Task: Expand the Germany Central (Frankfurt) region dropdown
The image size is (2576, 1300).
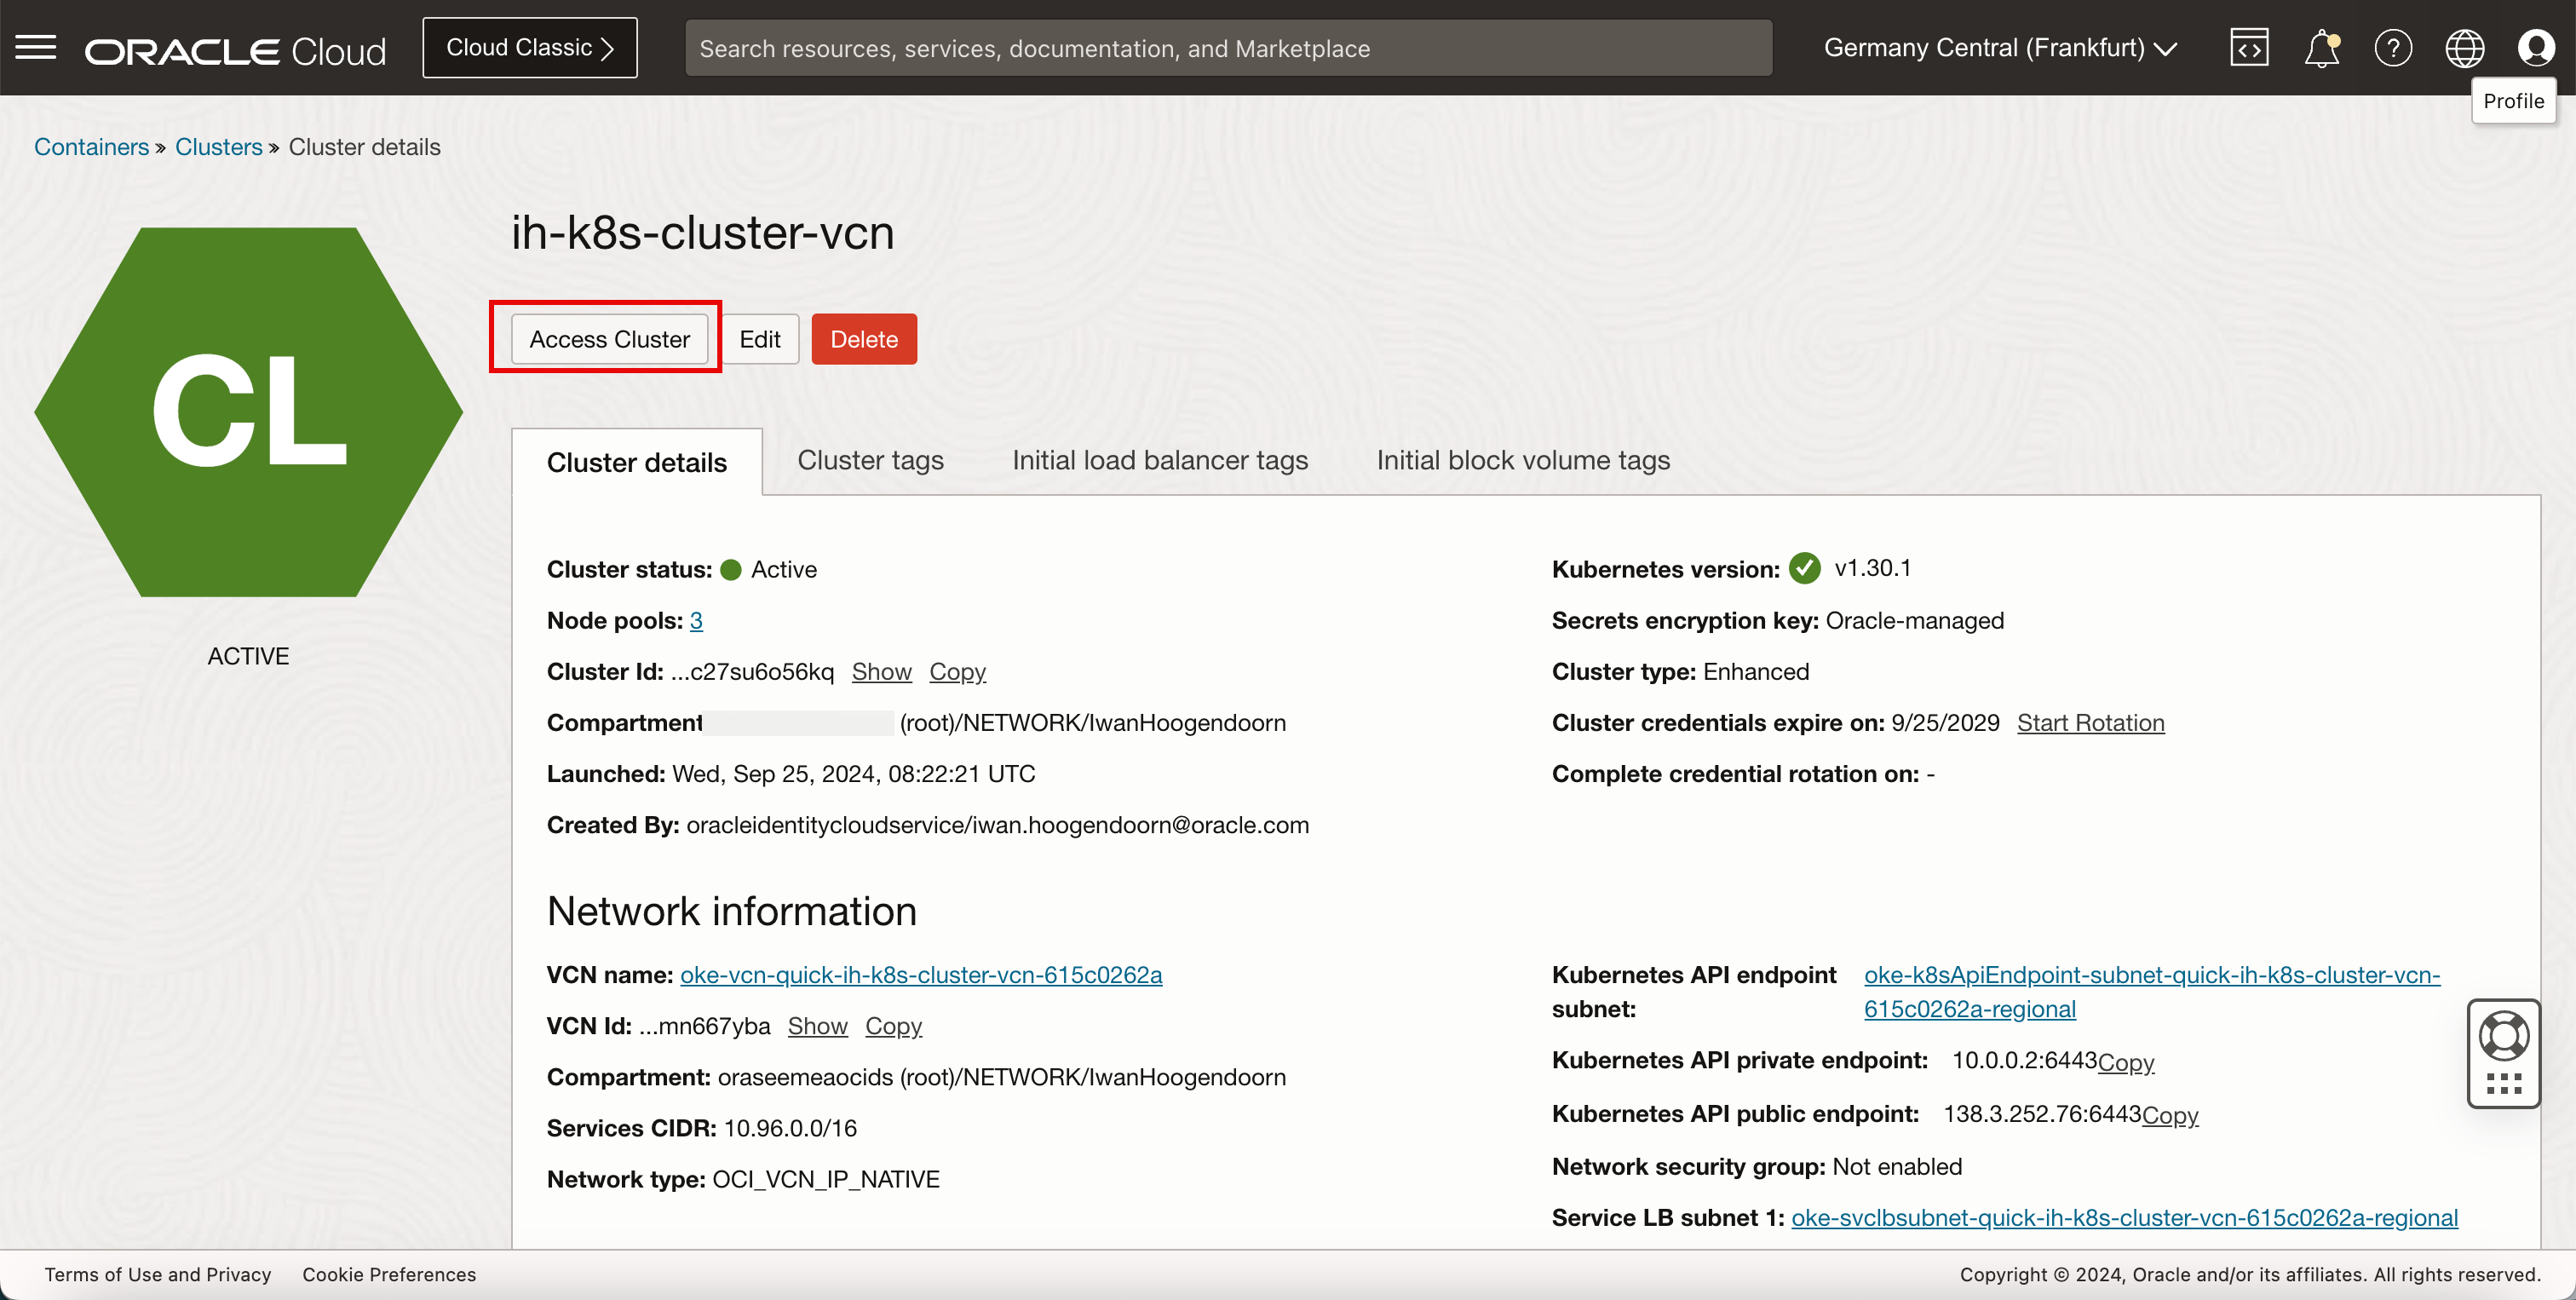Action: pos(2000,47)
